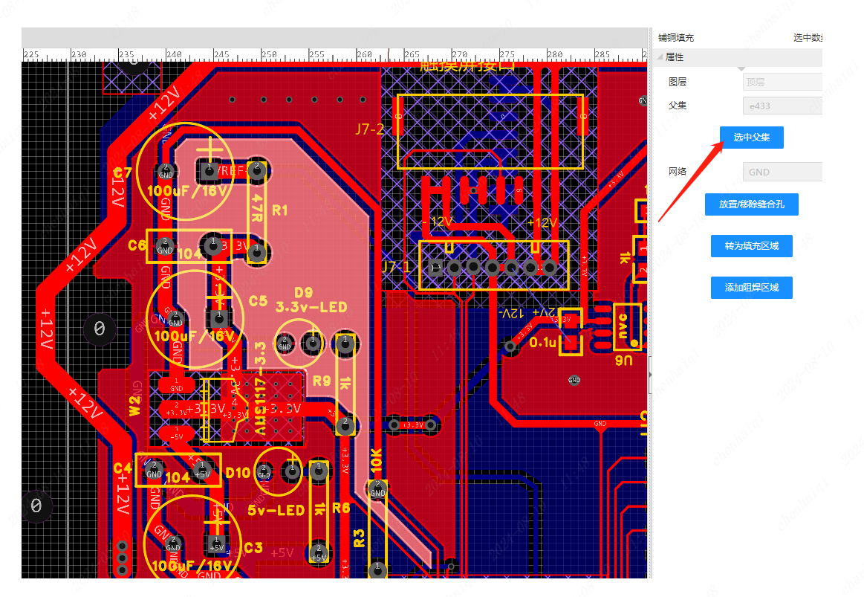Select the GND pad of capacitor C7
Image resolution: width=864 pixels, height=597 pixels.
click(x=166, y=172)
